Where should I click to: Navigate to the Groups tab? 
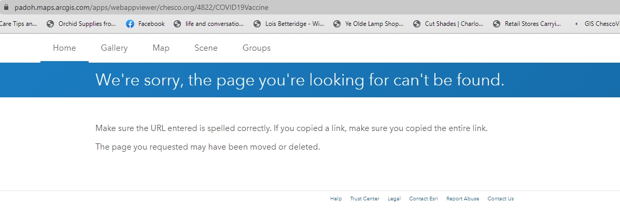click(x=256, y=48)
